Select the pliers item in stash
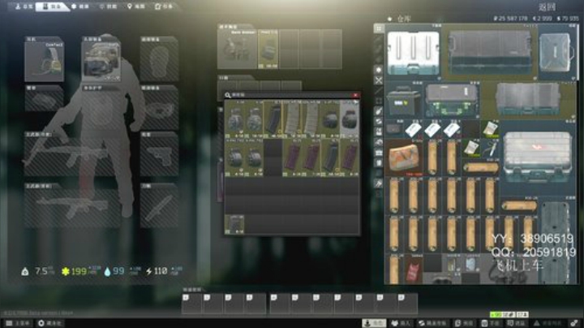Image resolution: width=584 pixels, height=328 pixels. pos(491,149)
